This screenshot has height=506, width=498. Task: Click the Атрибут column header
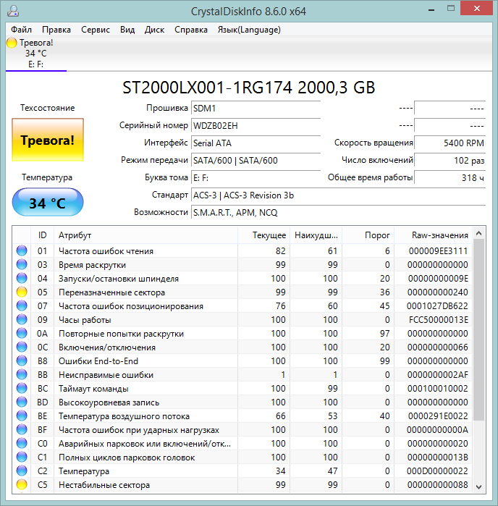point(145,235)
